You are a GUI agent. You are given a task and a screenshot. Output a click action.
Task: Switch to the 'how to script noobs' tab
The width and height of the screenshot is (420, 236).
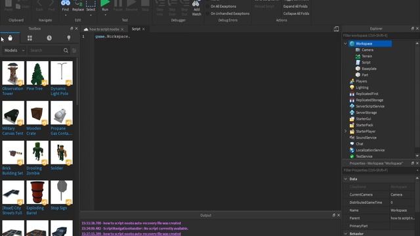click(x=104, y=29)
